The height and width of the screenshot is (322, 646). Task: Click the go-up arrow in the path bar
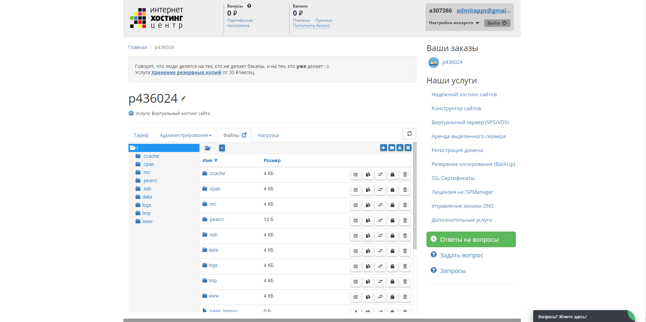click(x=222, y=148)
